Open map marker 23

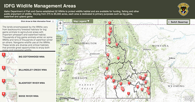(x=123, y=90)
